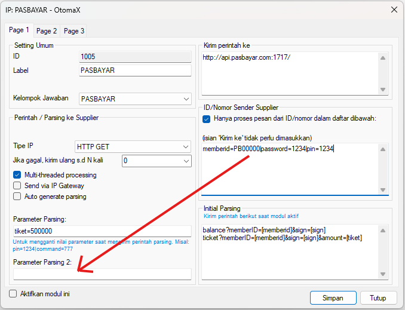The image size is (405, 310).
Task: Switch to the Page 1 tab
Action: pyautogui.click(x=19, y=30)
